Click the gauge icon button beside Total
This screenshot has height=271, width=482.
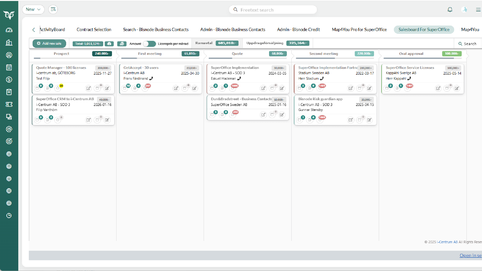tap(109, 44)
